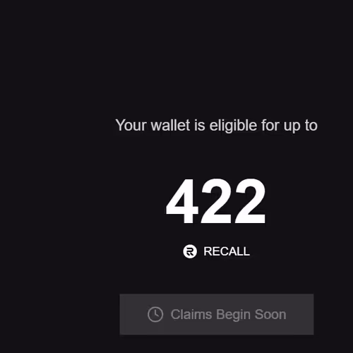
Task: Click the white RECALL coin symbol
Action: [190, 251]
